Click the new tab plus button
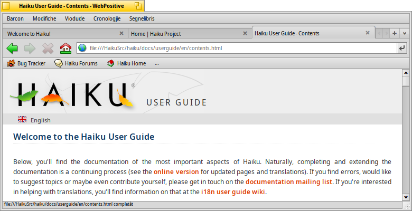 [395, 33]
